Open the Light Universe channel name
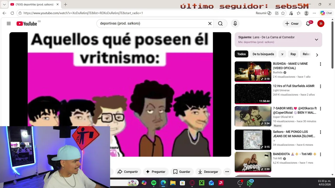Screen dimensions: 335x188 (x=281, y=90)
